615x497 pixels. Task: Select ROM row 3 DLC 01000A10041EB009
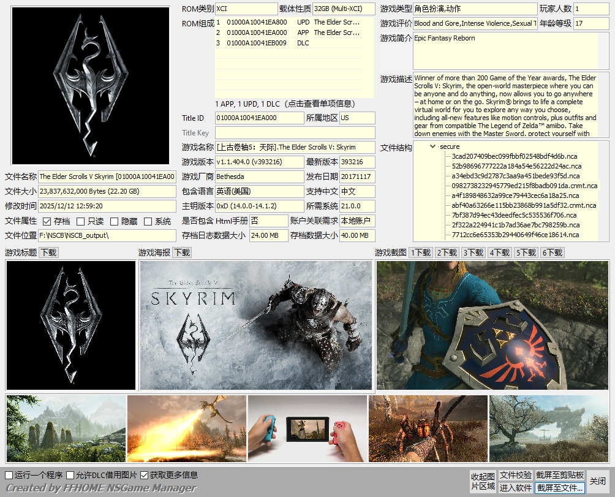289,43
